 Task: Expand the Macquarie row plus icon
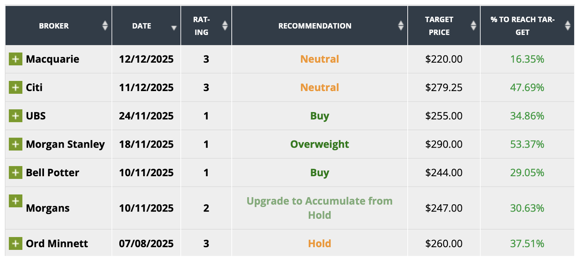tap(15, 59)
